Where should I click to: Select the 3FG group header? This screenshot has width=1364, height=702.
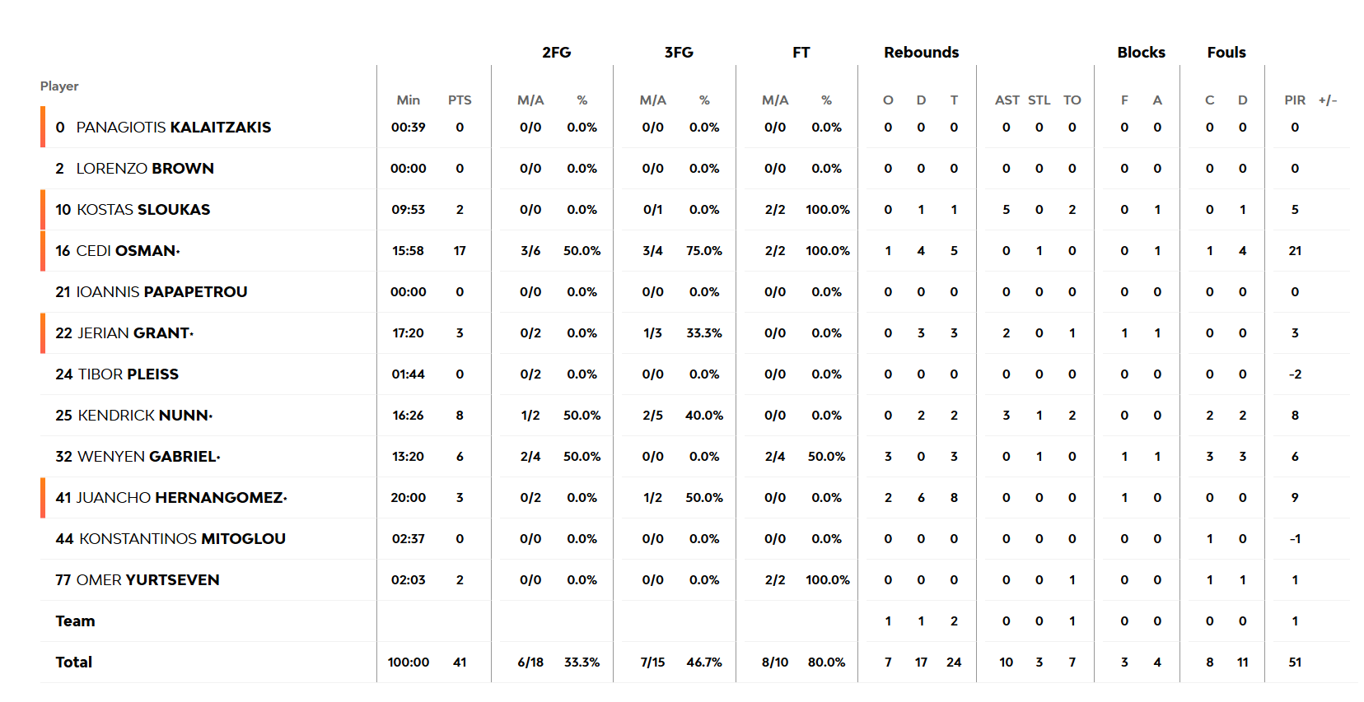point(679,53)
